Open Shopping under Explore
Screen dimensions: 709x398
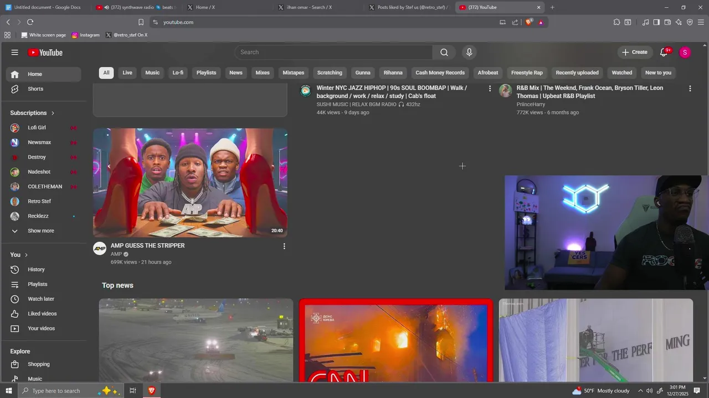click(x=43, y=364)
